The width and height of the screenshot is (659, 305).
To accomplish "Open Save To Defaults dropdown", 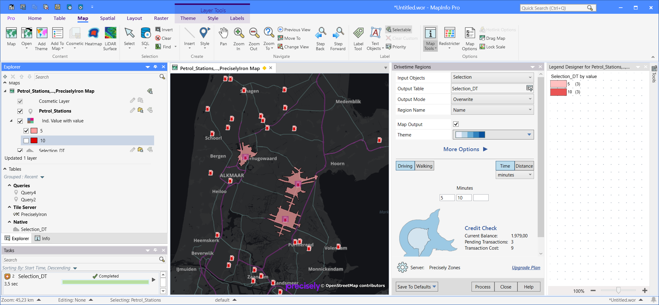I will tap(417, 287).
